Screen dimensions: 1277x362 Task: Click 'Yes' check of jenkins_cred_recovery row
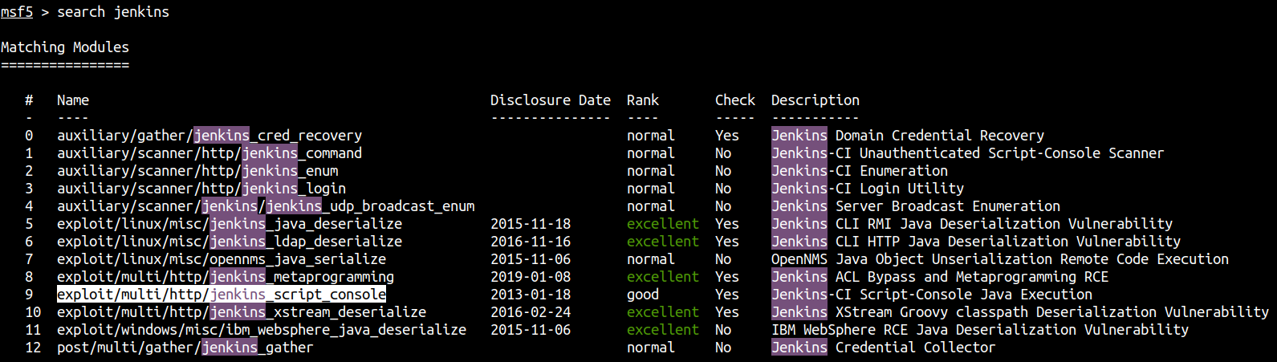pos(727,136)
